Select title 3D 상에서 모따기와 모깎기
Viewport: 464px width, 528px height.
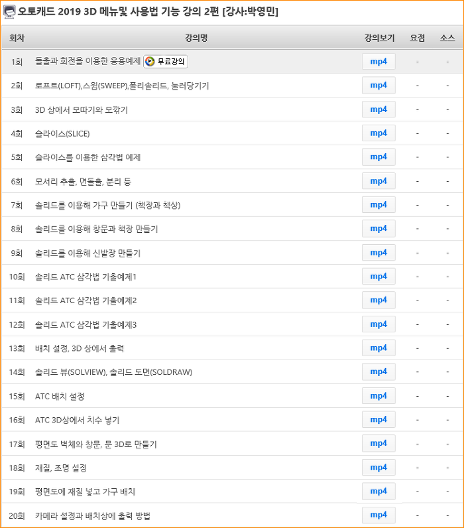point(82,109)
